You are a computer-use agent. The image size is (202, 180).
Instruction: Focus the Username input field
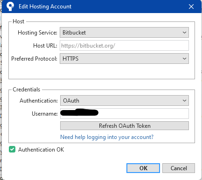[x=125, y=114]
